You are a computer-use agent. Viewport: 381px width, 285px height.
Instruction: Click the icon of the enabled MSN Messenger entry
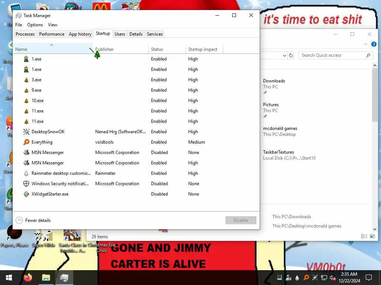click(x=26, y=163)
